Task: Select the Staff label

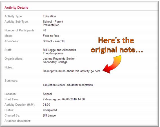Action: coord(8,50)
